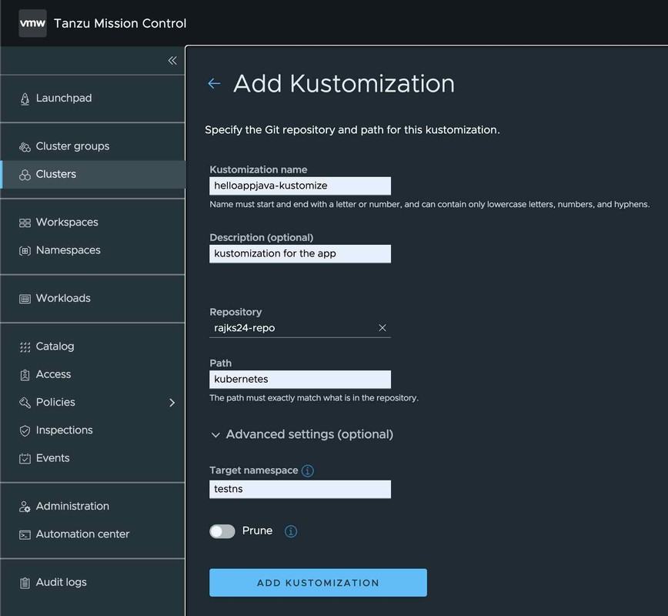The image size is (668, 616).
Task: Click the Clusters icon in sidebar
Action: 25,175
